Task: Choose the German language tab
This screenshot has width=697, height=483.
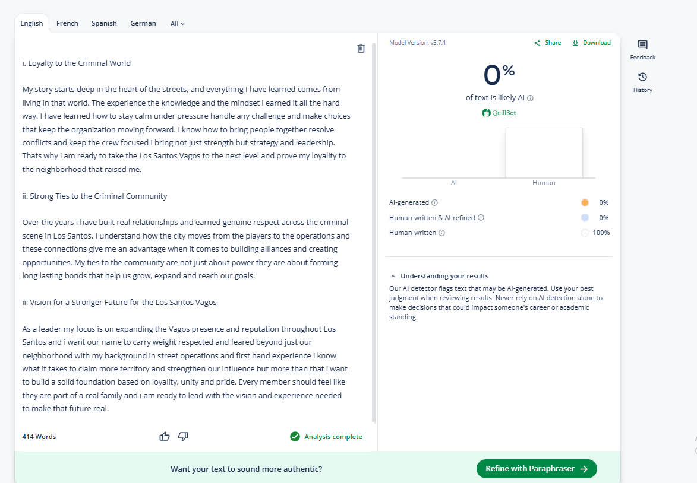Action: point(143,23)
